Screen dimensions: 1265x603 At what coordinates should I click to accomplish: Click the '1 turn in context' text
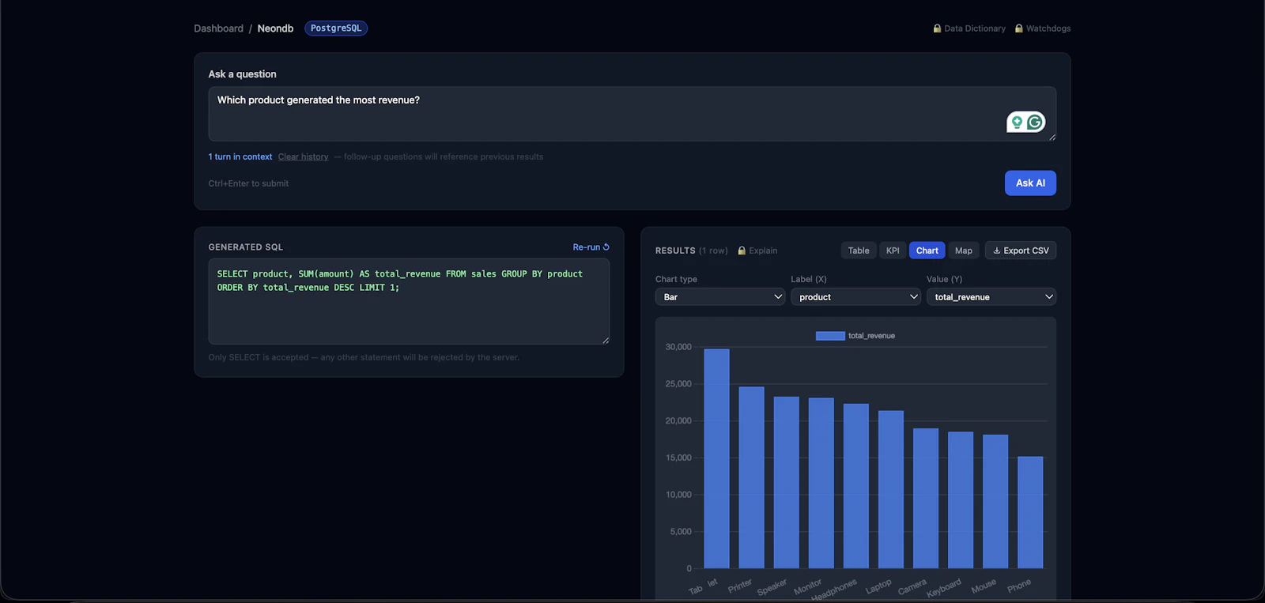click(x=240, y=156)
